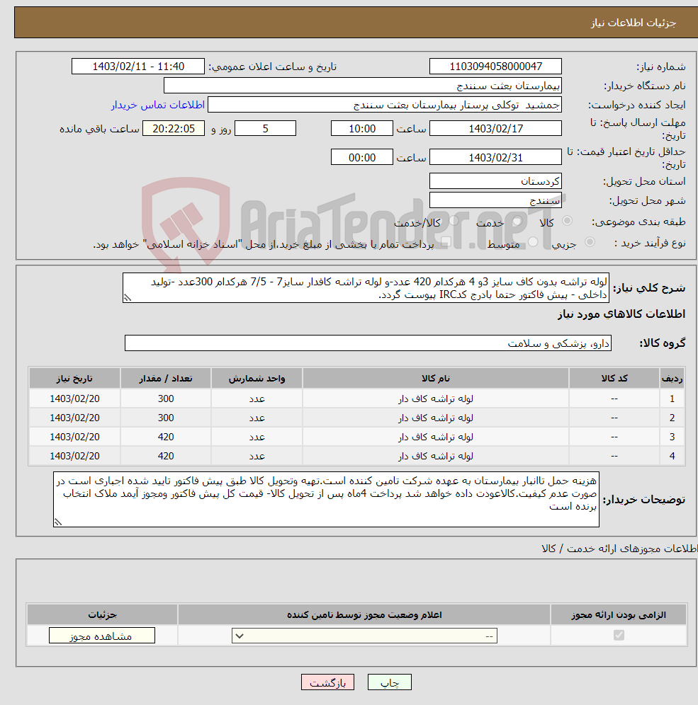This screenshot has width=698, height=705.
Task: Click the date 1403/02/20 in row 1
Action: [x=74, y=399]
